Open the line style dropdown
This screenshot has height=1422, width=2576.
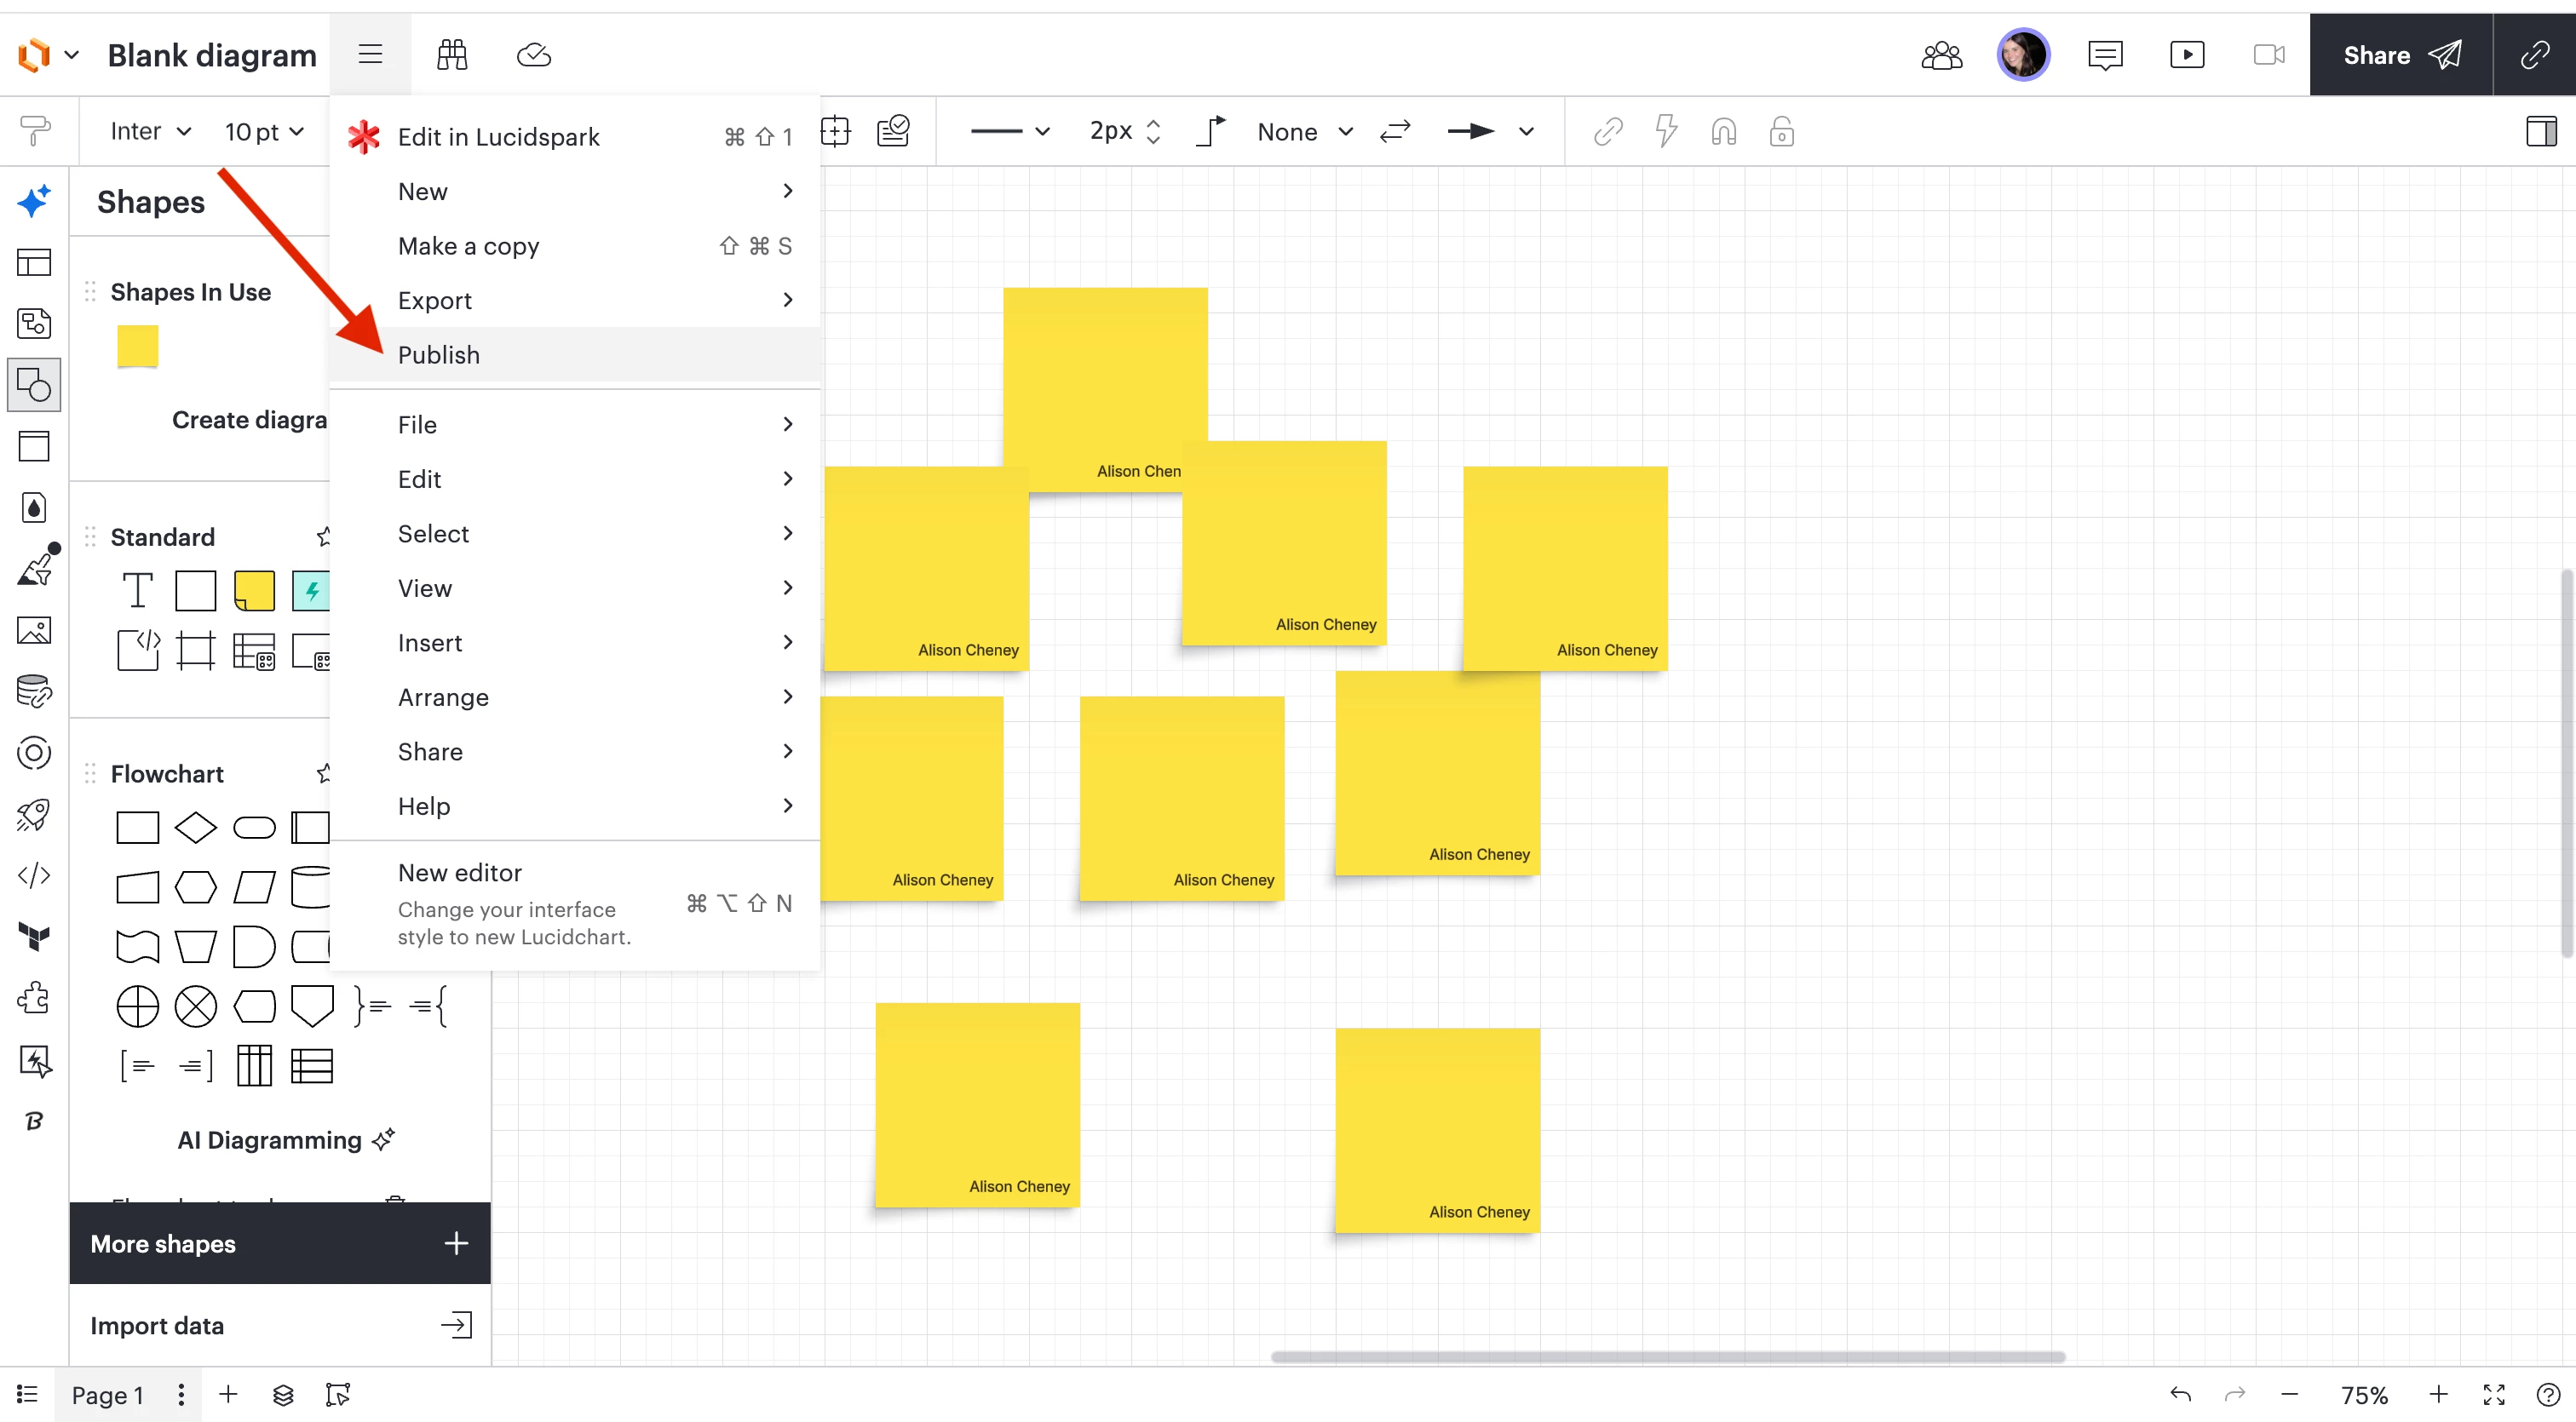point(1010,131)
